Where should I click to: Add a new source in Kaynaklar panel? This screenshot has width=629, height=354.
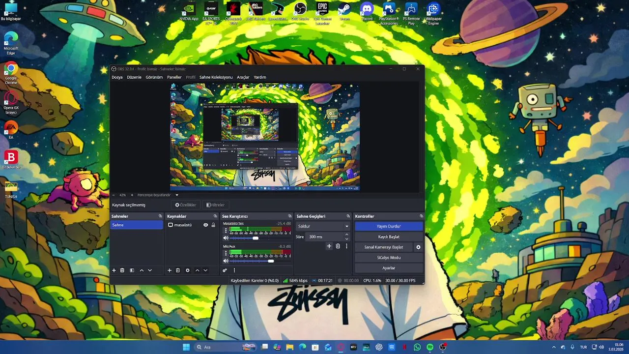tap(170, 270)
